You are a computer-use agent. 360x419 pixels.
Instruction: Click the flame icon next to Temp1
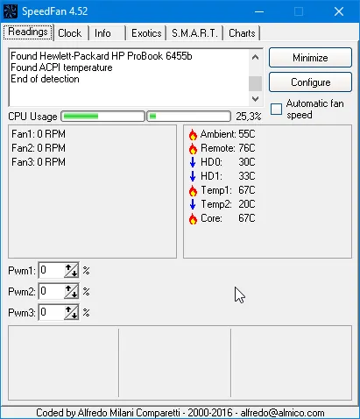(x=193, y=190)
